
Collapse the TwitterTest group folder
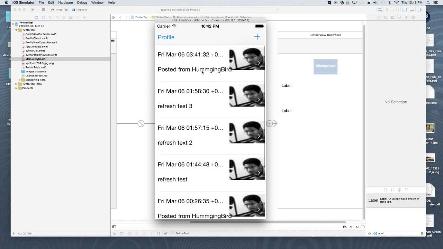(x=16, y=30)
